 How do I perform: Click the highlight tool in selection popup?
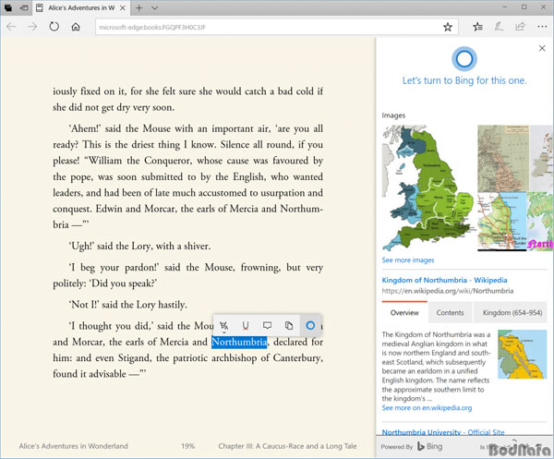coord(223,325)
